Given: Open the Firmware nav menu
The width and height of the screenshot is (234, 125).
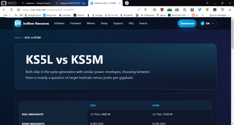Looking at the screenshot, I should coord(76,23).
